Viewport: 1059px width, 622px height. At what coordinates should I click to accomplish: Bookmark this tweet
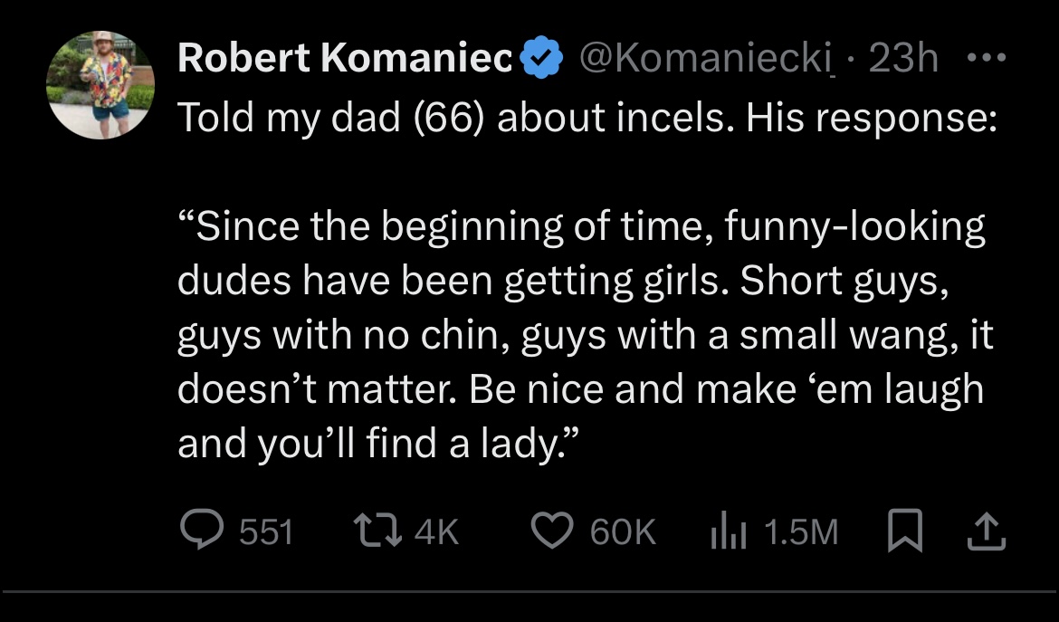point(902,531)
